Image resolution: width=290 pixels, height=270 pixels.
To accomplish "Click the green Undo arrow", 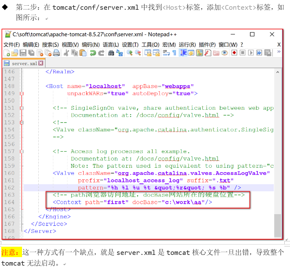I will pos(93,53).
